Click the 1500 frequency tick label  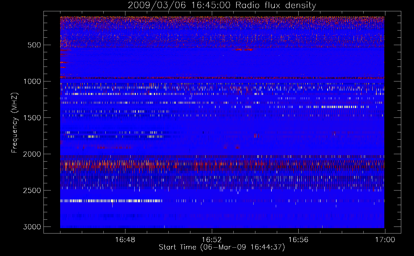coord(32,118)
